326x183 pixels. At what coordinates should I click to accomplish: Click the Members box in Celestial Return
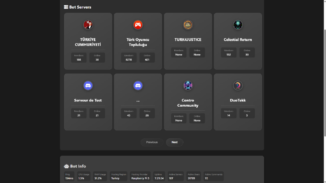coord(229,53)
